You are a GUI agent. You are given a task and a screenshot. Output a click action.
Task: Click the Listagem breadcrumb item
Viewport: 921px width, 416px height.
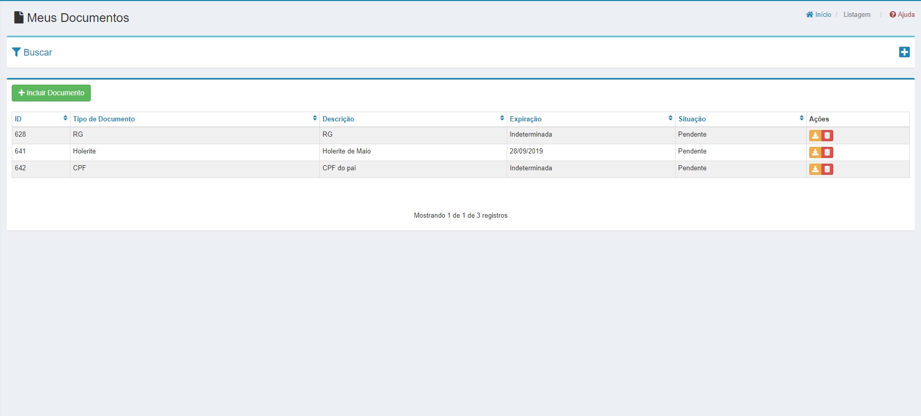coord(857,14)
